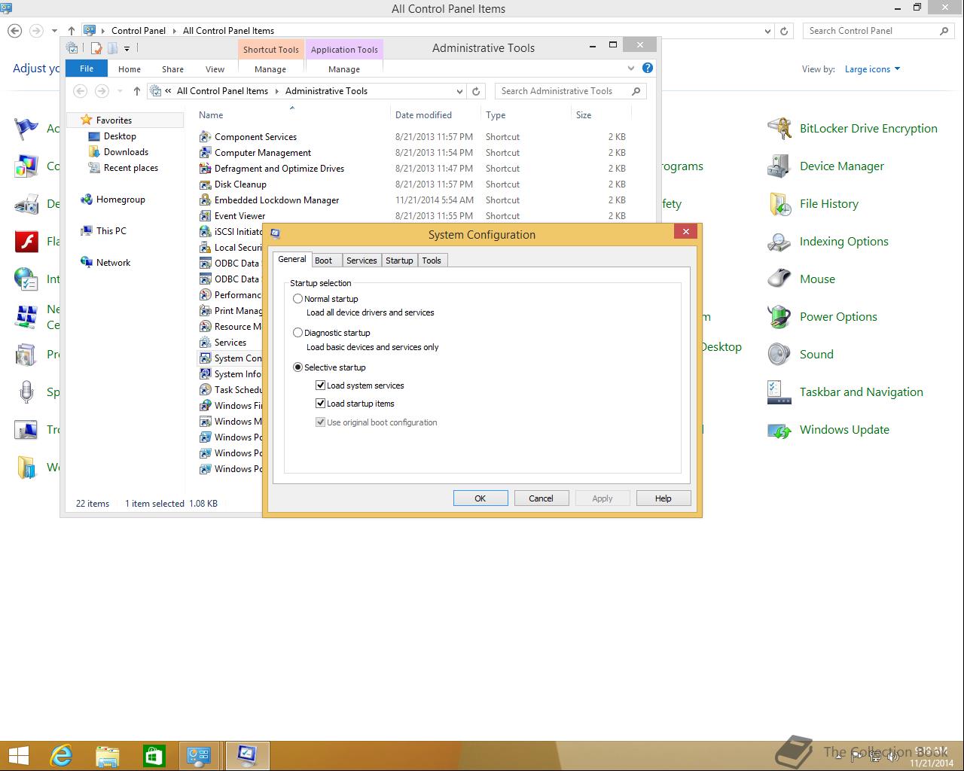964x771 pixels.
Task: Switch to the Tools tab
Action: (432, 261)
